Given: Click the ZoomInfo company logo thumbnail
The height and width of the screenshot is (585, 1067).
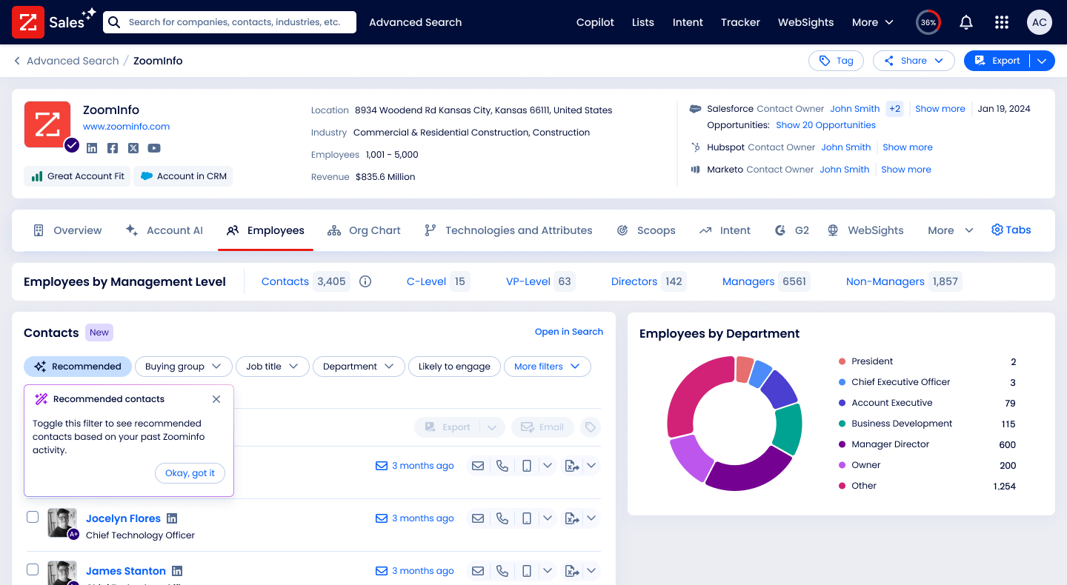Looking at the screenshot, I should 47,124.
